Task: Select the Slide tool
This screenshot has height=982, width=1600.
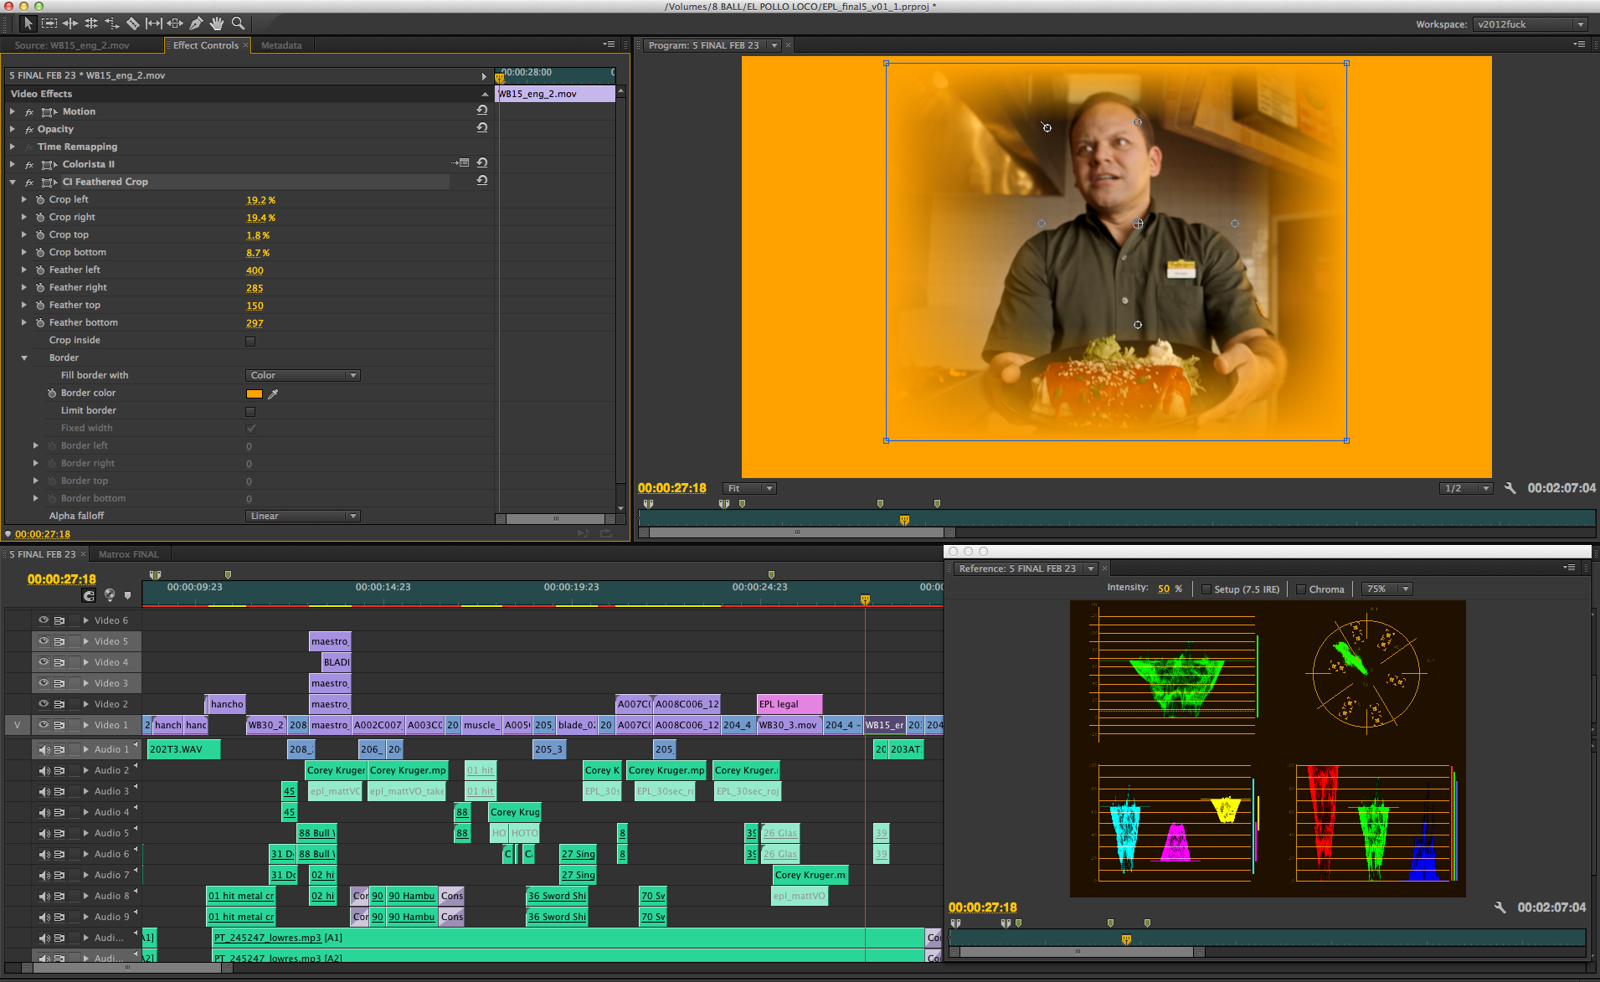Action: coord(175,23)
